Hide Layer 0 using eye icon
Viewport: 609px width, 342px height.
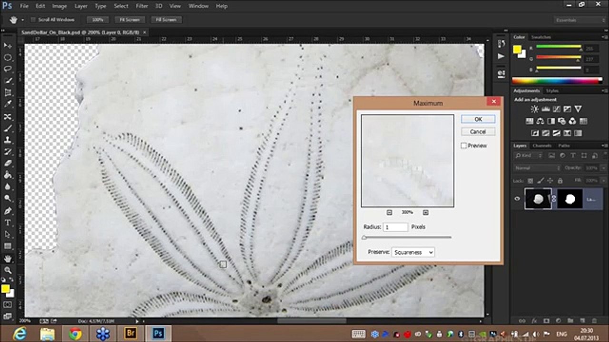(517, 199)
